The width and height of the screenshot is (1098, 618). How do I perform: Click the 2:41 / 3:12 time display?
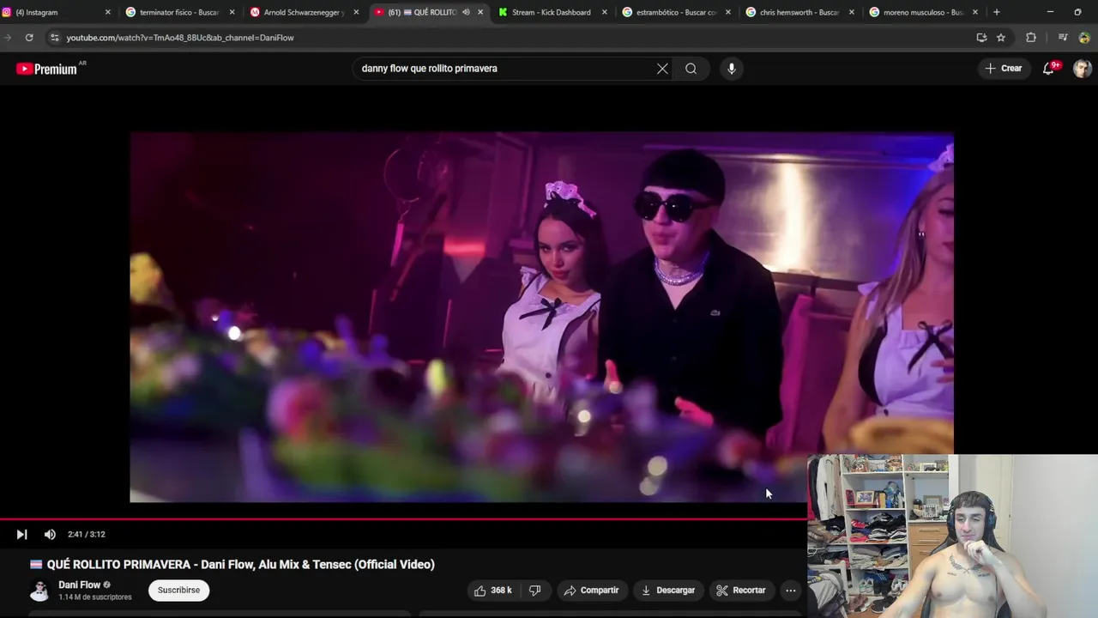coord(87,534)
